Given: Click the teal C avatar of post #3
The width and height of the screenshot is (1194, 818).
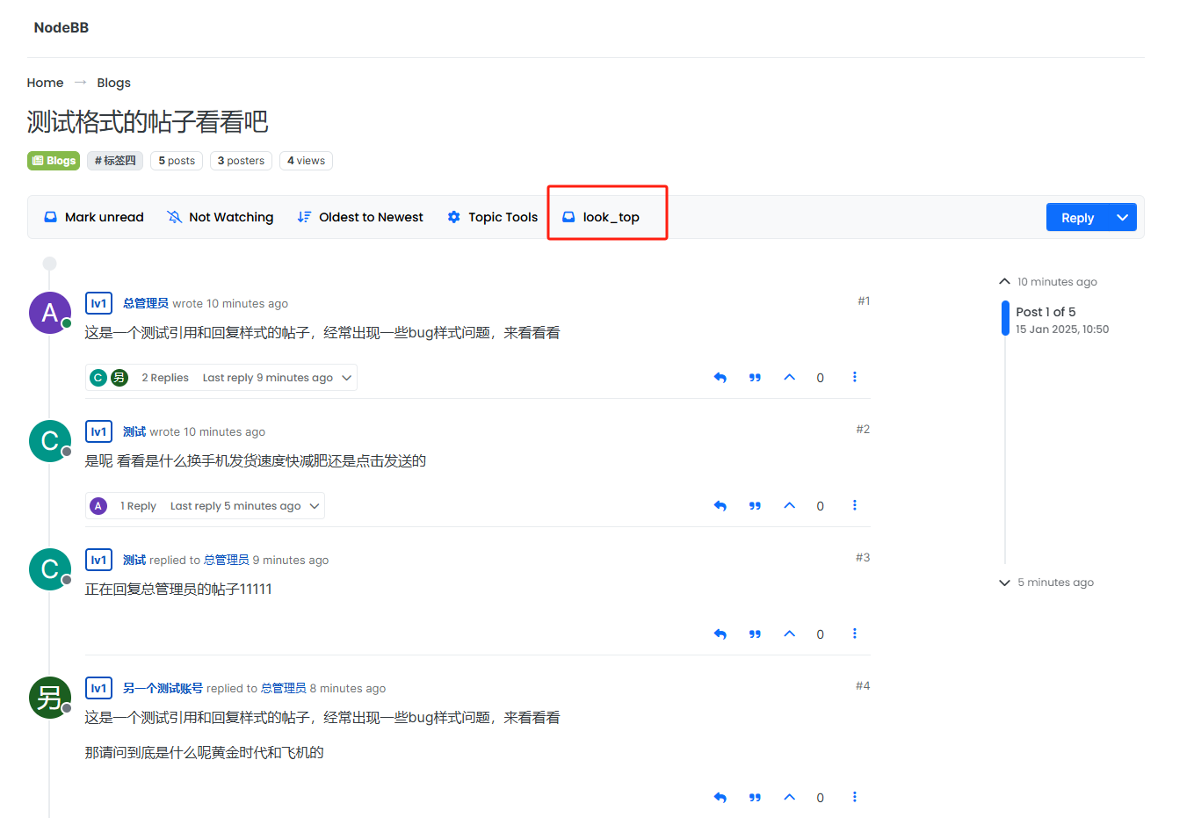Looking at the screenshot, I should pos(50,569).
